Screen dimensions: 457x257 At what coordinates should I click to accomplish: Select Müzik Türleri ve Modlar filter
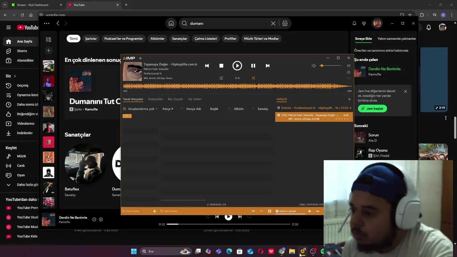[261, 39]
